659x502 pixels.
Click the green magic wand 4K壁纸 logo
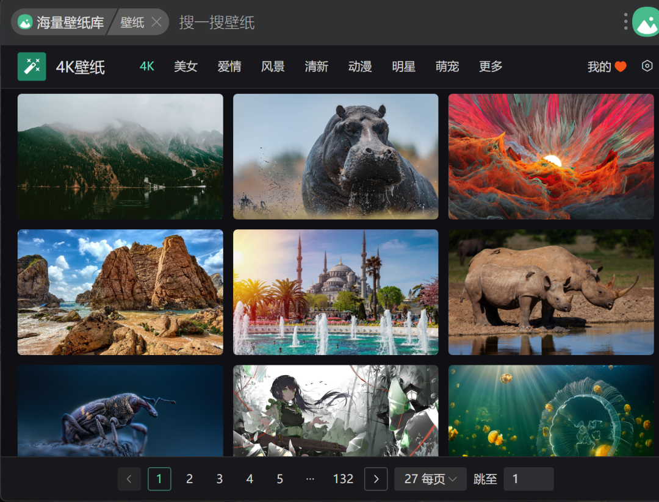pos(32,66)
